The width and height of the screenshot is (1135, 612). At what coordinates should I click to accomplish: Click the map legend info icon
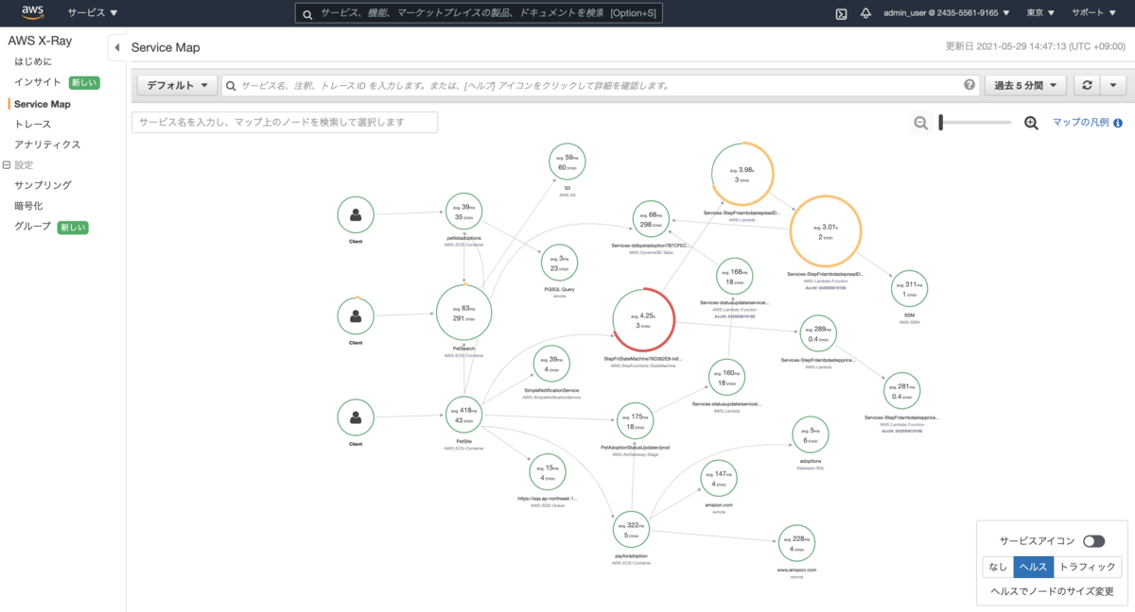(1118, 123)
